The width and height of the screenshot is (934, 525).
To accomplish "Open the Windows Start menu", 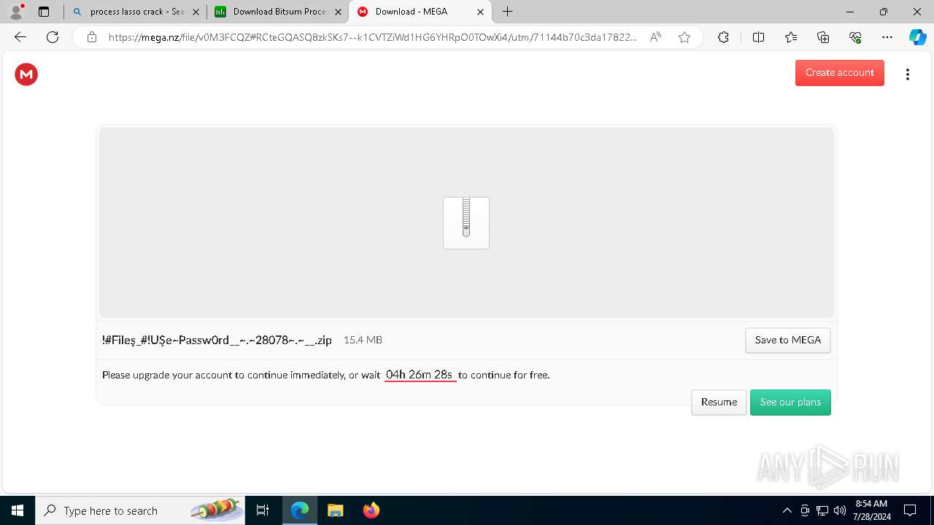I will pyautogui.click(x=18, y=510).
